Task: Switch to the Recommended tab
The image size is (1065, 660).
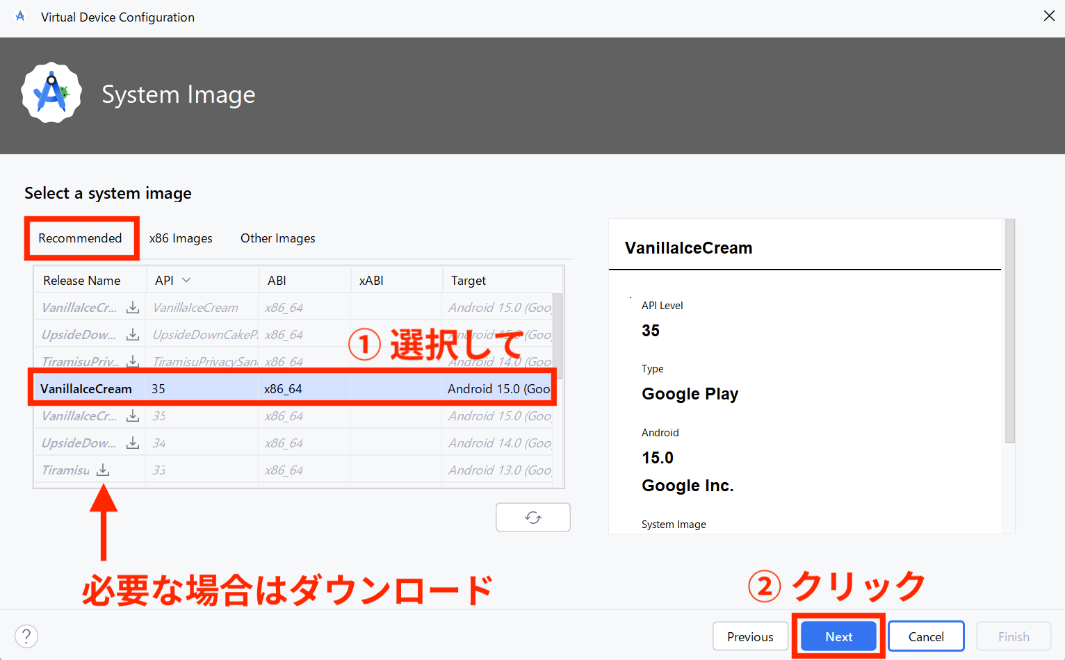Action: [x=80, y=238]
